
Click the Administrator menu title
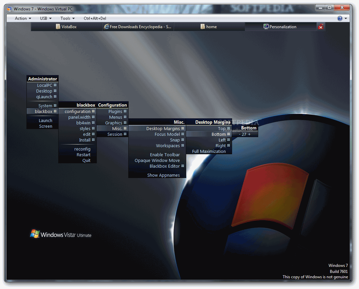(43, 79)
